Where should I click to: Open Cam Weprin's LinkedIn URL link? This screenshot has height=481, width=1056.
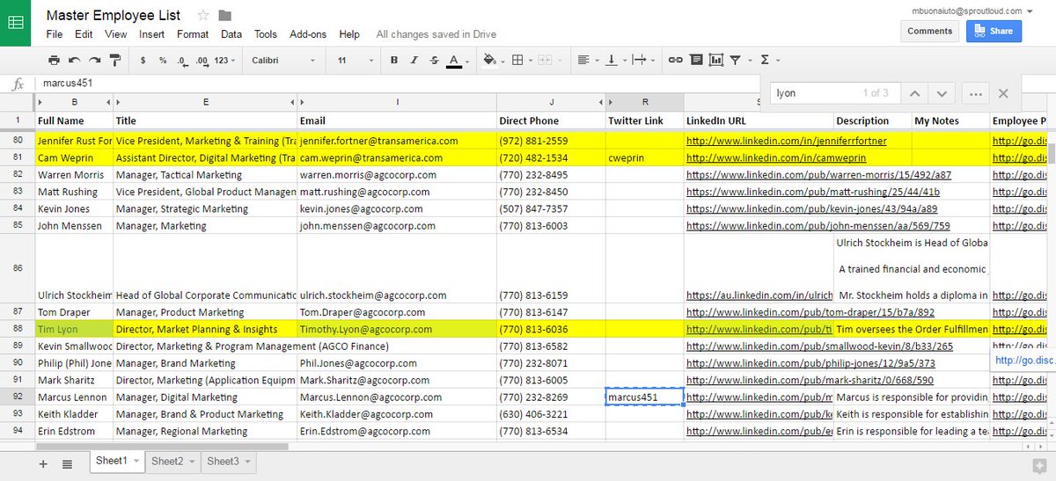coord(776,158)
